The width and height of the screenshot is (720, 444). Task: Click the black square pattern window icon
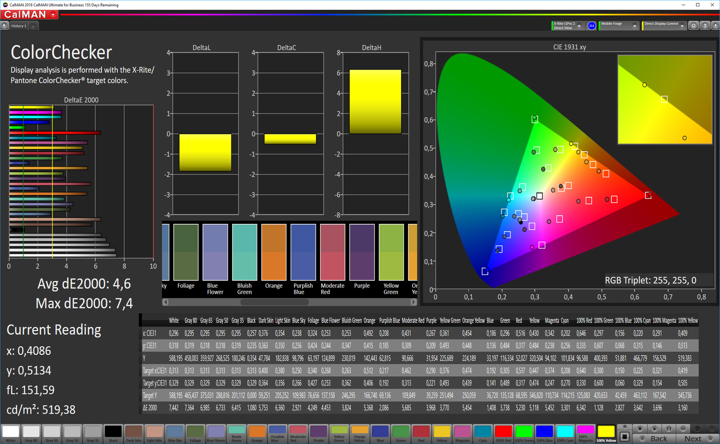[x=624, y=437]
